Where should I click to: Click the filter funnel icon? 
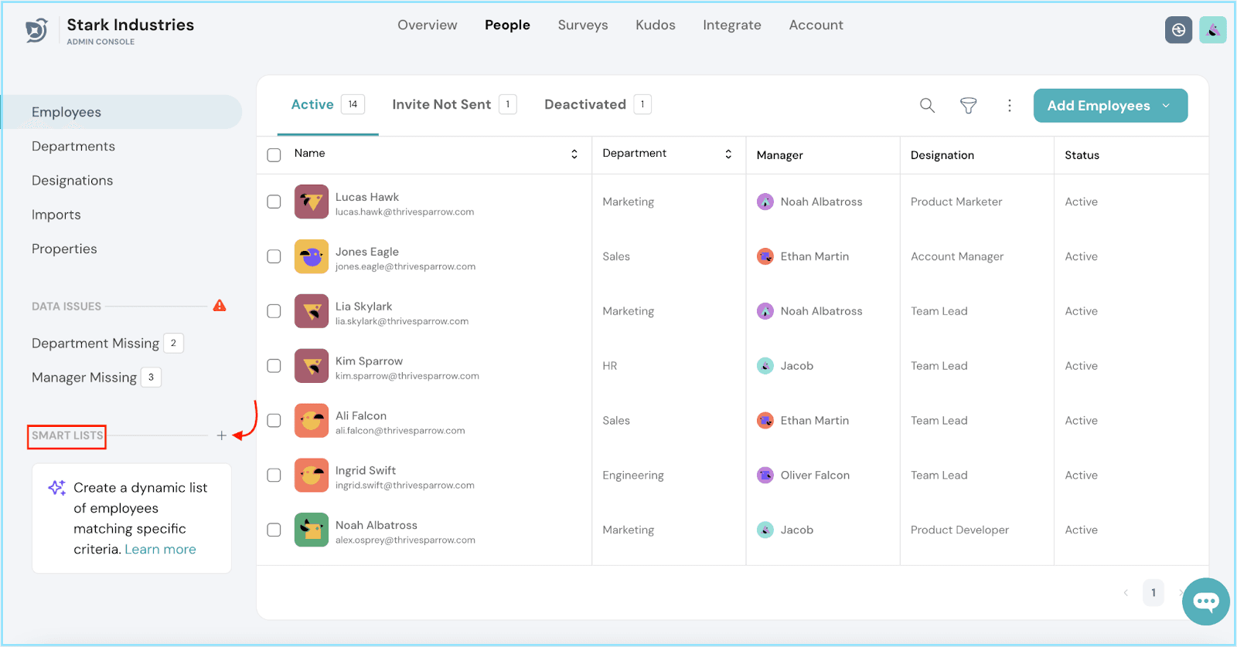click(968, 106)
